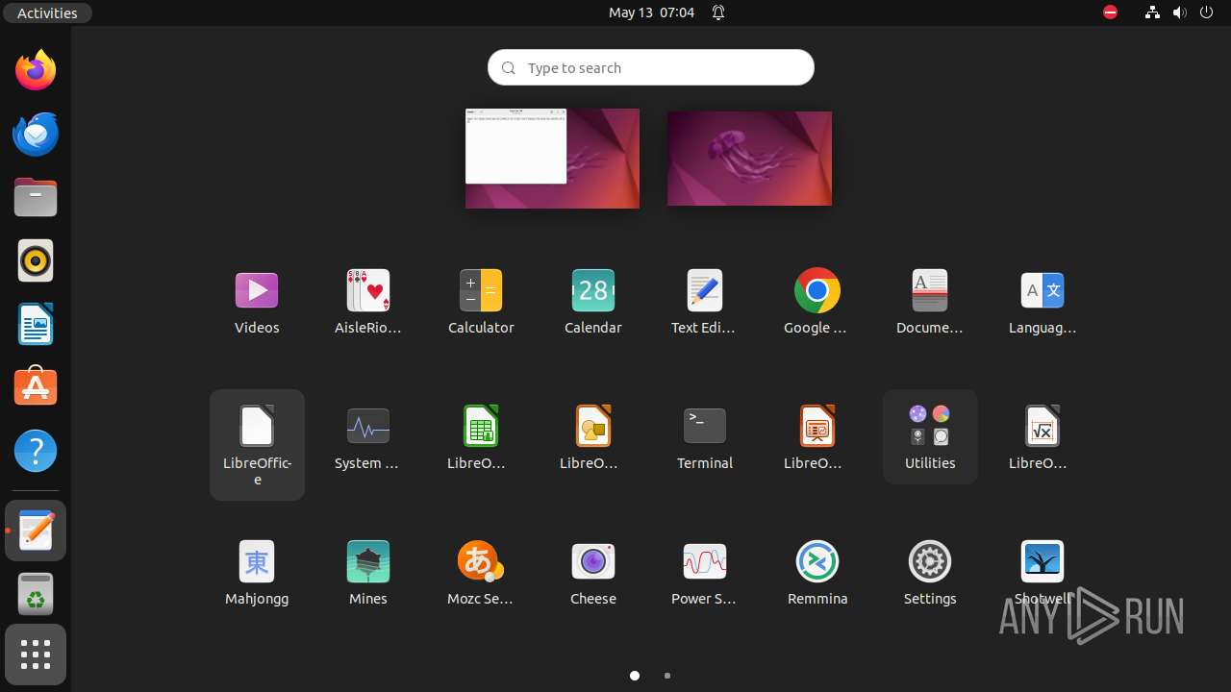This screenshot has width=1231, height=692.
Task: Launch AisleRiot Solitaire card game
Action: point(368,301)
